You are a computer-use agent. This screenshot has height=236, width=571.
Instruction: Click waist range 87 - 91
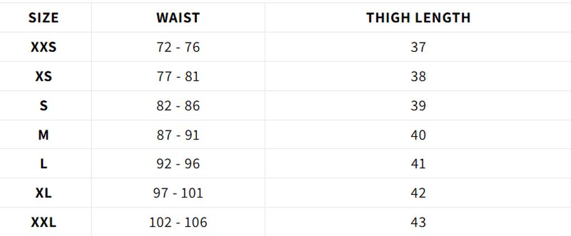click(x=178, y=135)
